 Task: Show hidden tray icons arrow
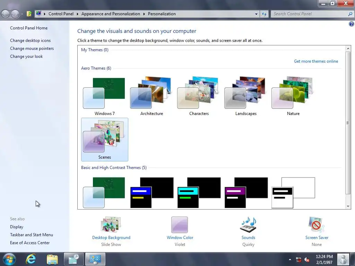pyautogui.click(x=290, y=259)
